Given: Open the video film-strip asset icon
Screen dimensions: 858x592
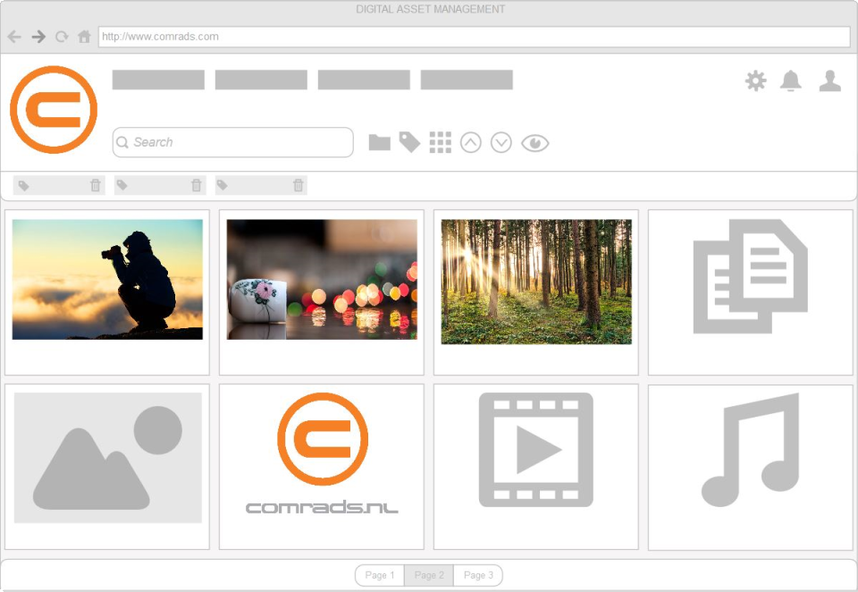Looking at the screenshot, I should pos(535,450).
